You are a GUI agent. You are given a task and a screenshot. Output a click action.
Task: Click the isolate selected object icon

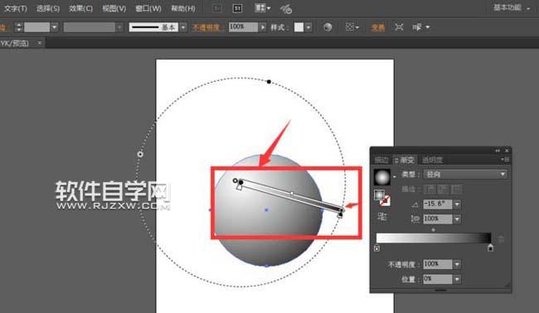tap(399, 27)
